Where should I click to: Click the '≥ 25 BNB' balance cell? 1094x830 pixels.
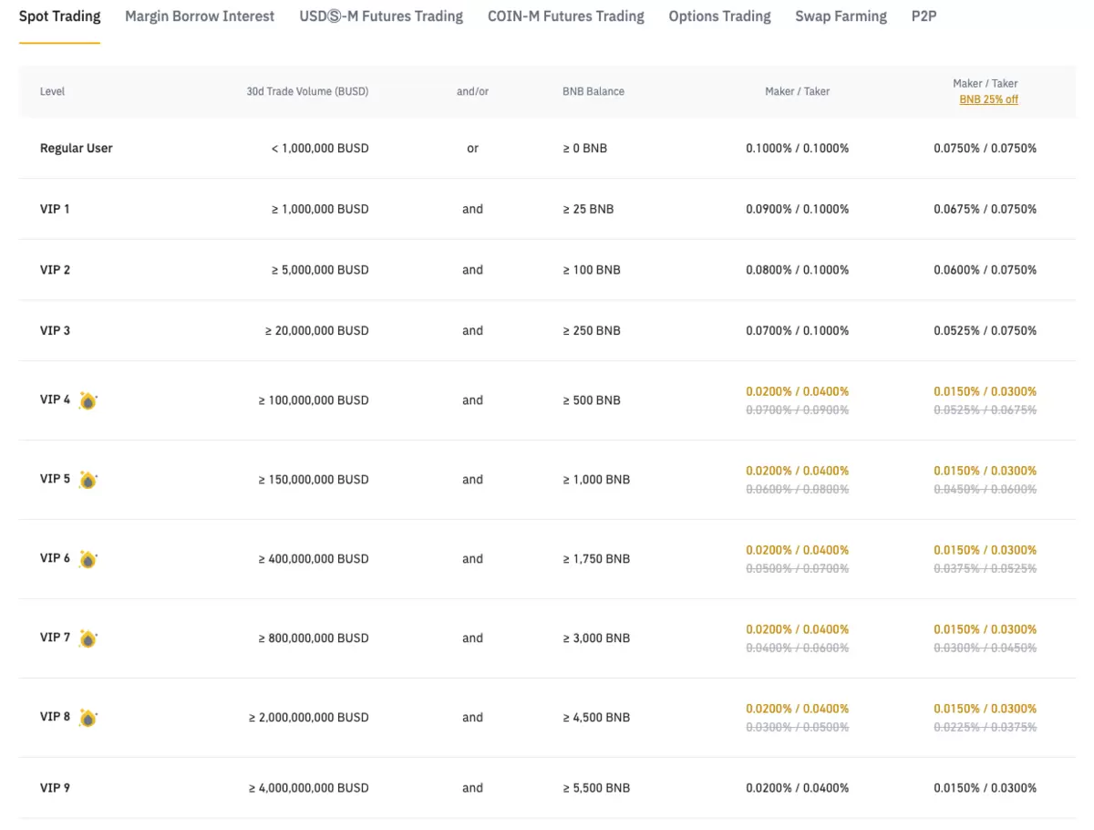(x=588, y=209)
